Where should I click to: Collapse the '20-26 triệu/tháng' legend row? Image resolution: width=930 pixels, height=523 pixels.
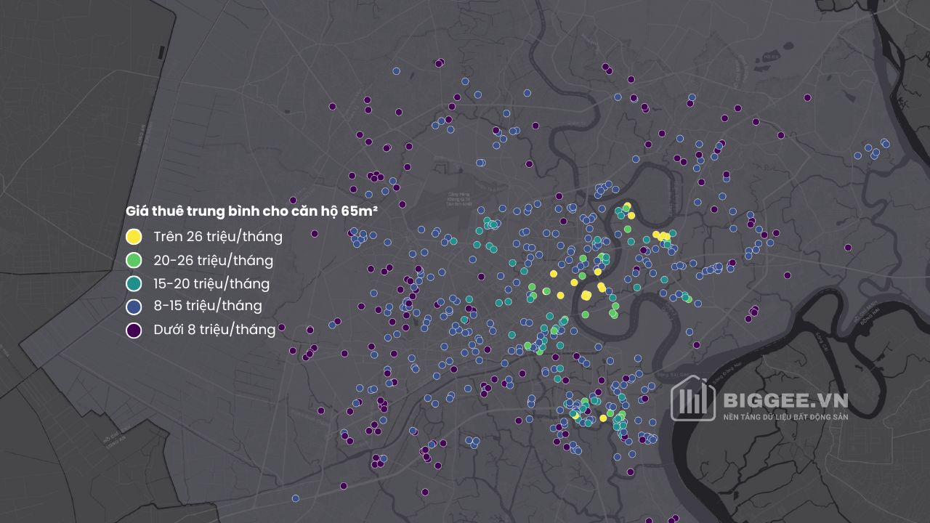click(x=214, y=259)
